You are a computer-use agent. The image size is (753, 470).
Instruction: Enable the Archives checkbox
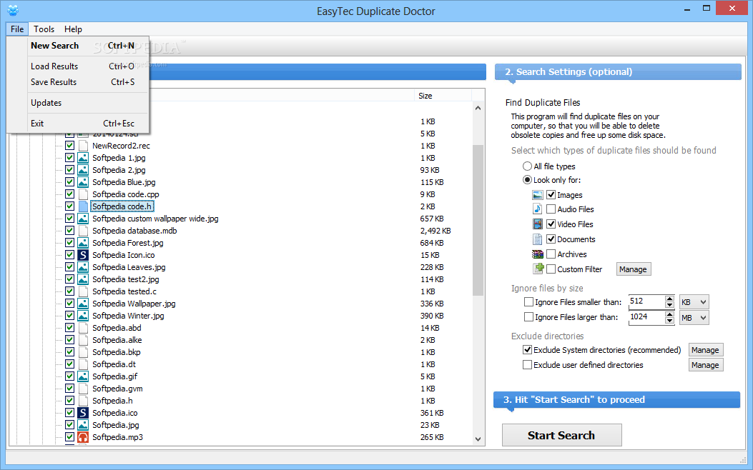[551, 254]
